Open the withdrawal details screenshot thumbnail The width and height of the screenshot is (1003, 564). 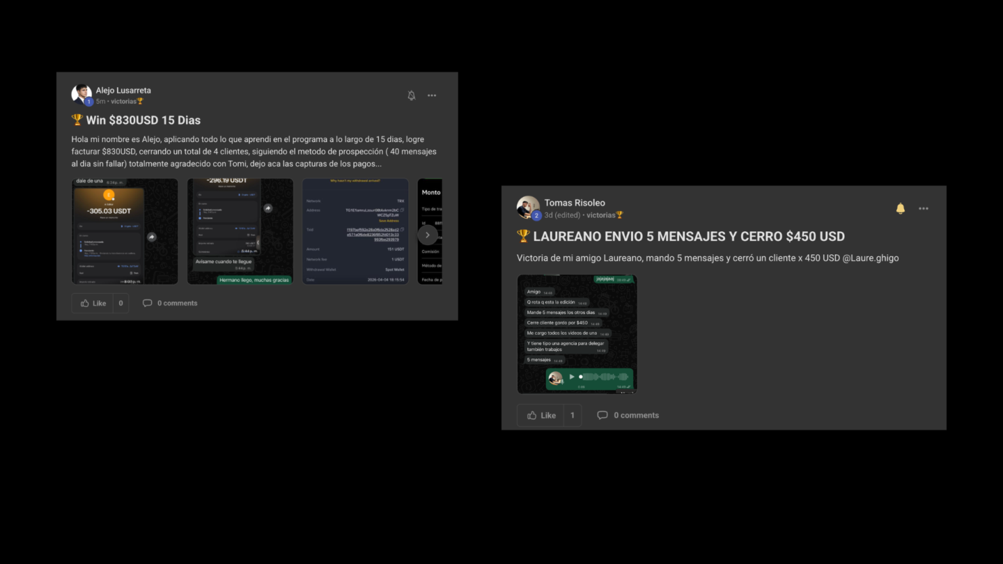355,231
